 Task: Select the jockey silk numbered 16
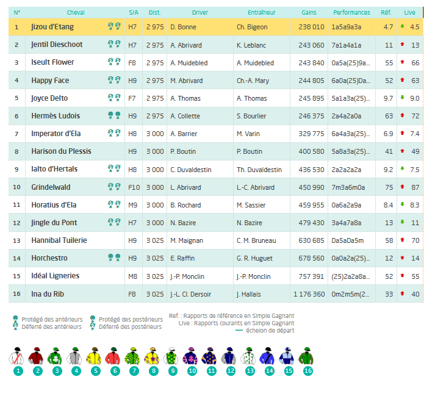(306, 357)
